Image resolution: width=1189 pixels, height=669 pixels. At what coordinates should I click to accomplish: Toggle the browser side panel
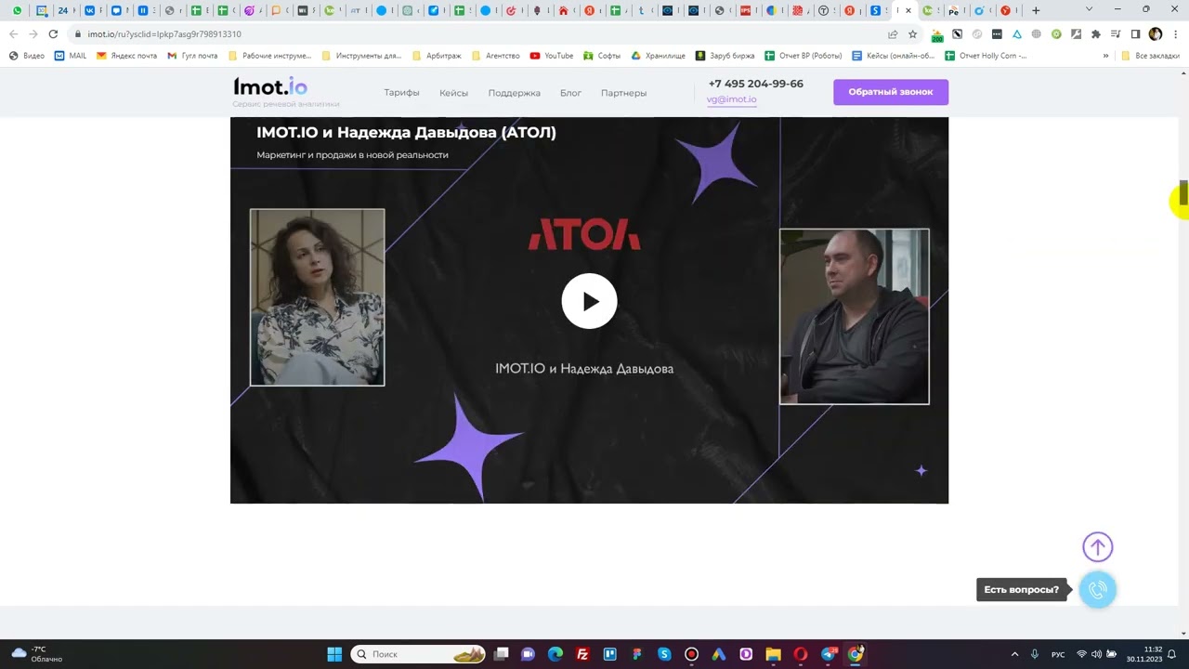(x=1135, y=34)
